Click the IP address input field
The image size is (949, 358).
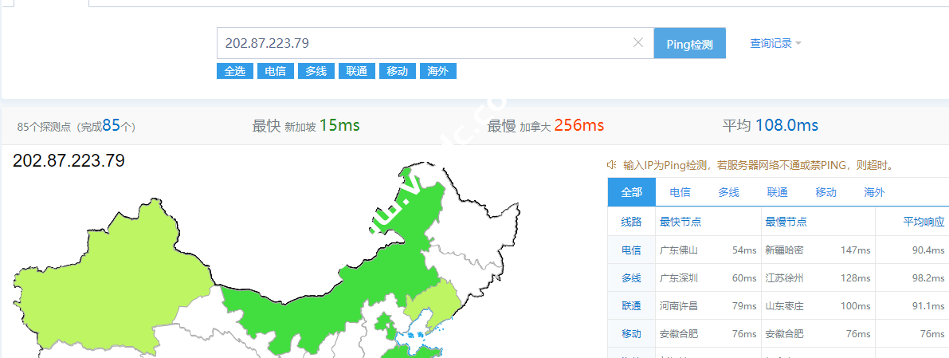pyautogui.click(x=435, y=43)
